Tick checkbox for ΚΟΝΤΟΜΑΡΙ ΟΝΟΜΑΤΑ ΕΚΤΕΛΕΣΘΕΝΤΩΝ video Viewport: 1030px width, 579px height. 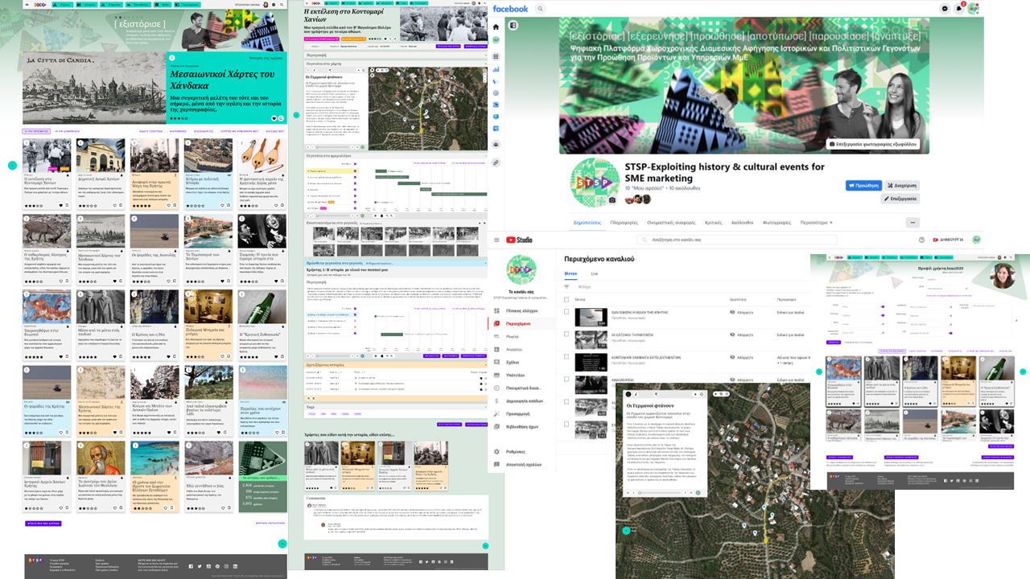point(567,357)
